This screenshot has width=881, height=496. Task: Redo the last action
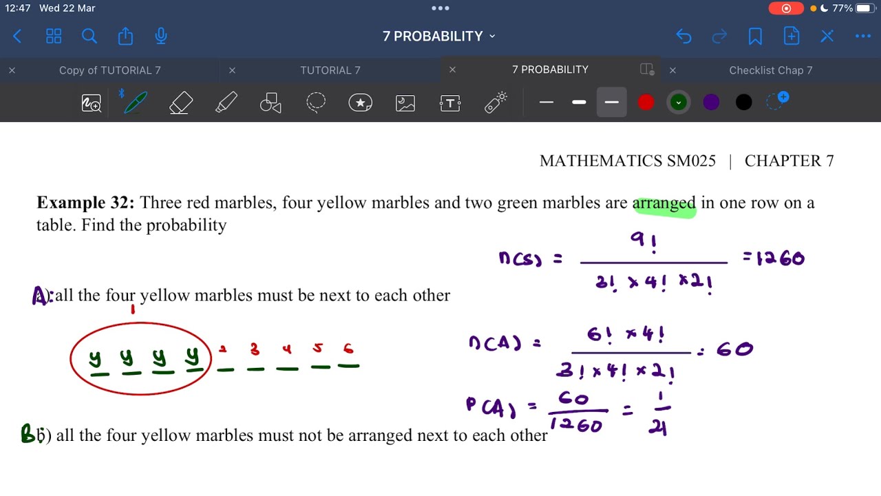[719, 37]
